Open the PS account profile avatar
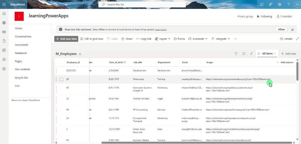This screenshot has width=301, height=144. click(x=297, y=4)
